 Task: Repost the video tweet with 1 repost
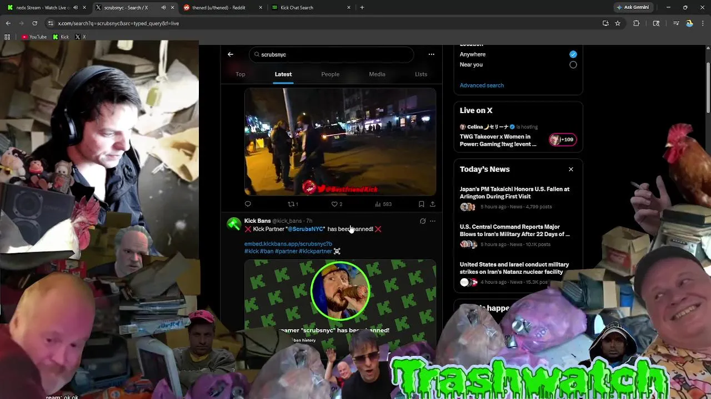click(x=293, y=204)
